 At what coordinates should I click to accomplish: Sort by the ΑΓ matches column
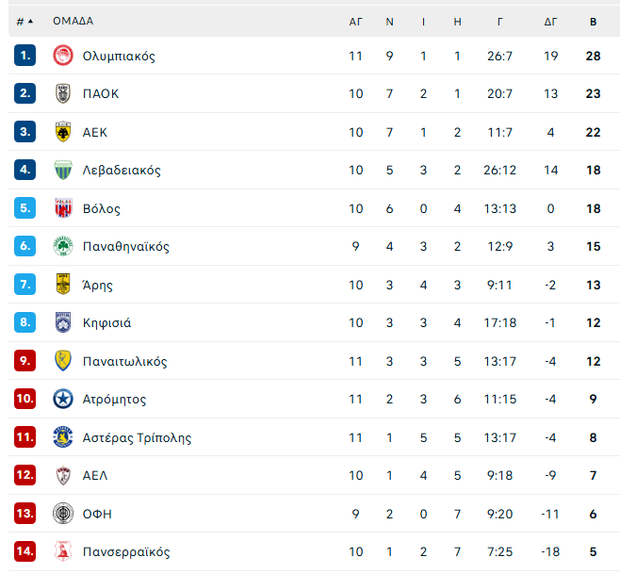(x=355, y=21)
